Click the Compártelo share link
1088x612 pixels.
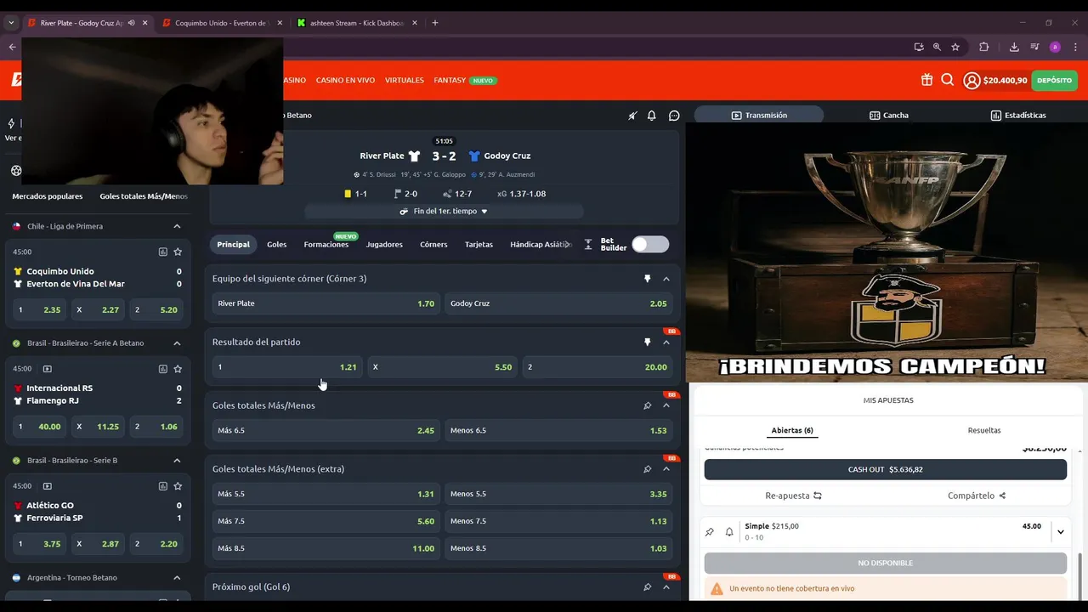(977, 496)
